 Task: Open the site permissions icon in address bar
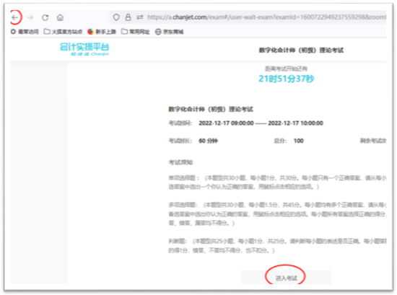pos(140,17)
